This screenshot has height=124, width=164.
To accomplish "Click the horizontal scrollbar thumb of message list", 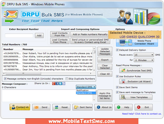I will coord(23,74).
